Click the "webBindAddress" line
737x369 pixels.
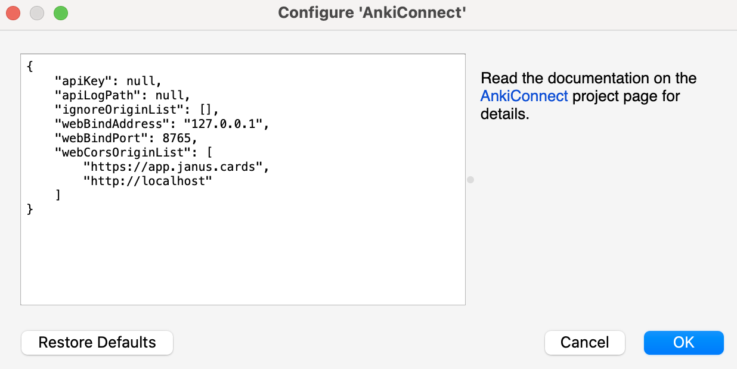(163, 123)
